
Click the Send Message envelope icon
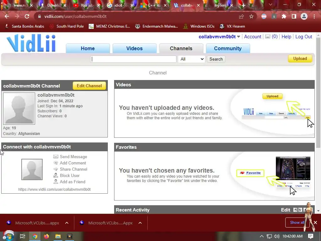coord(55,157)
